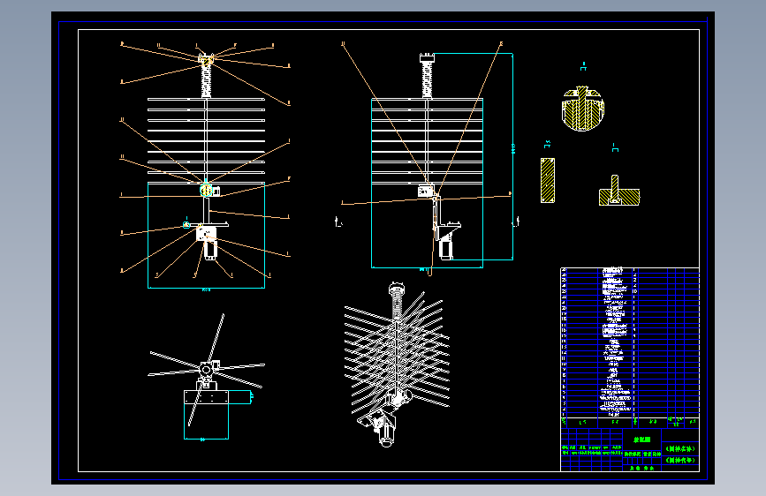
Task: Select the tall vertical cyan dimension line in side view
Action: 512,156
